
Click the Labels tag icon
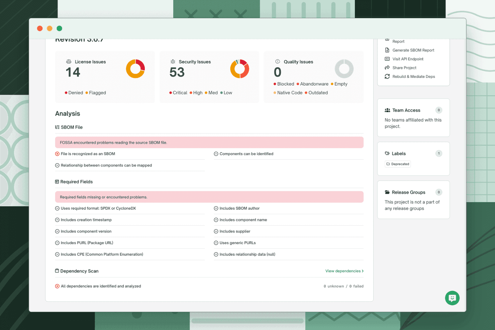click(387, 153)
